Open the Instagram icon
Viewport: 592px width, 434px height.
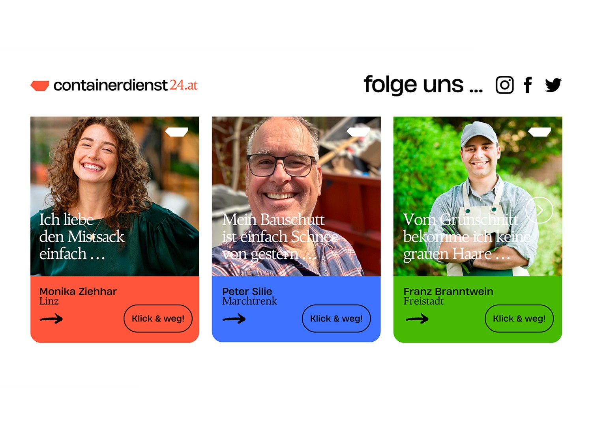pyautogui.click(x=504, y=85)
